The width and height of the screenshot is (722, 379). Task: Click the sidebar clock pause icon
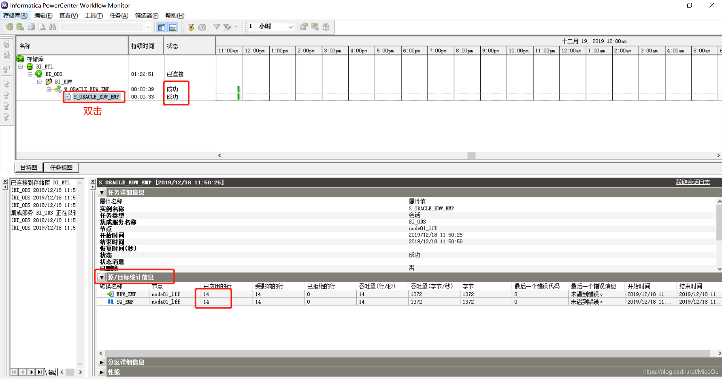click(x=6, y=95)
